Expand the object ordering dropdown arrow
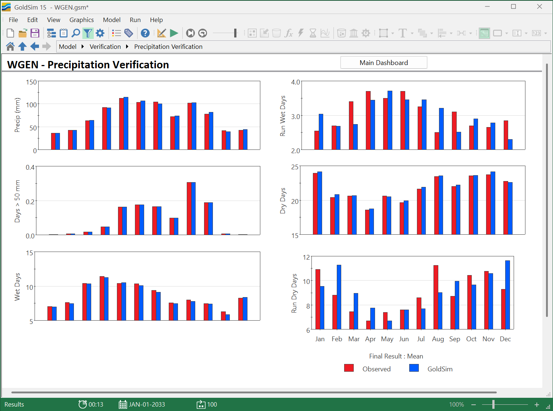Image resolution: width=553 pixels, height=411 pixels. coord(432,33)
